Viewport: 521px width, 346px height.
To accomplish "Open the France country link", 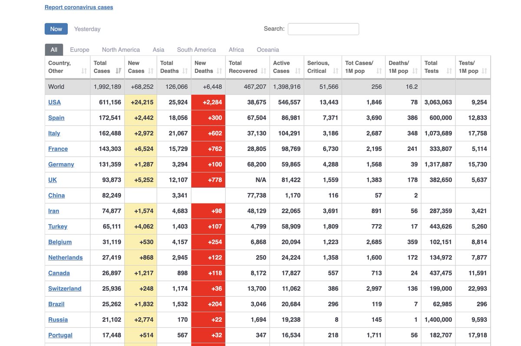I will tap(58, 149).
